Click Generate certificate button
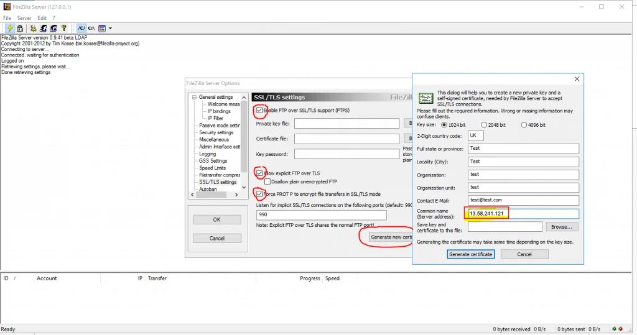637x335 pixels. [x=470, y=254]
